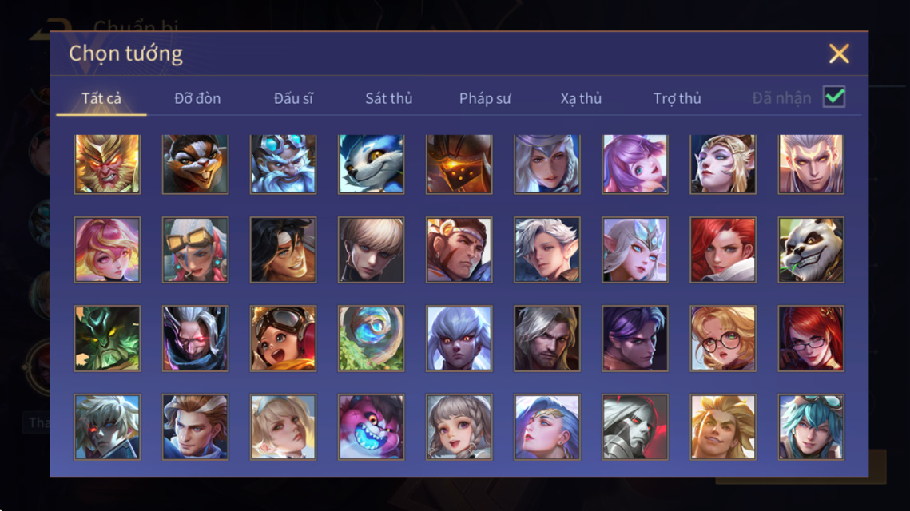Screen dimensions: 910x511
Task: Choose the white-bearded dwarf with goggles
Action: pos(283,164)
